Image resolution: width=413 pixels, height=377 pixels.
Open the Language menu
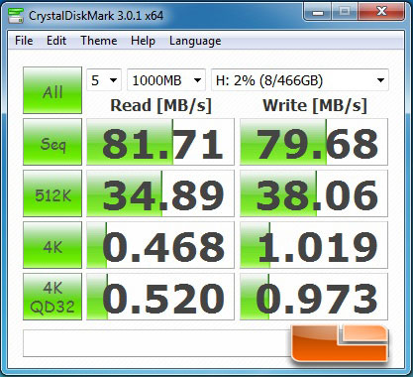pos(195,41)
